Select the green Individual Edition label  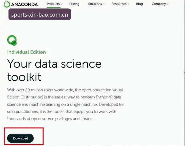(x=26, y=52)
